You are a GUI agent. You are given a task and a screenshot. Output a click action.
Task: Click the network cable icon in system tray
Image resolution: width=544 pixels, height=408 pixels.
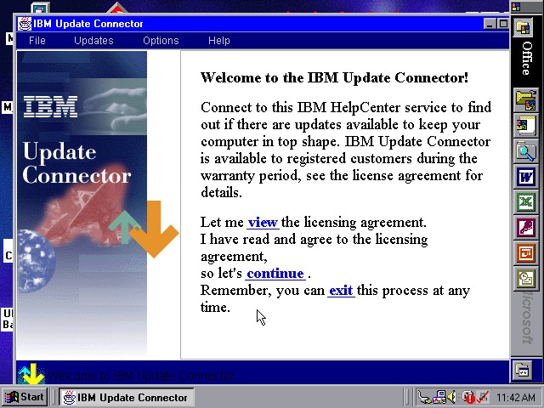coord(424,397)
